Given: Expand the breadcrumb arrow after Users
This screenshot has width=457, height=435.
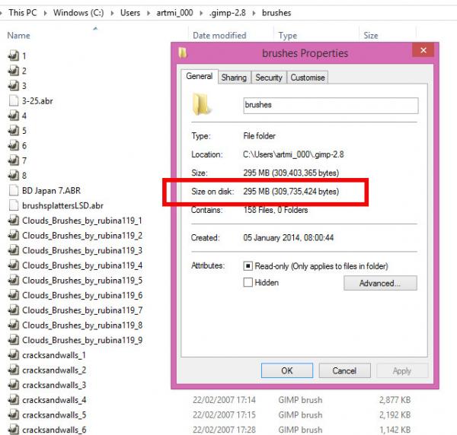Looking at the screenshot, I should pyautogui.click(x=149, y=13).
